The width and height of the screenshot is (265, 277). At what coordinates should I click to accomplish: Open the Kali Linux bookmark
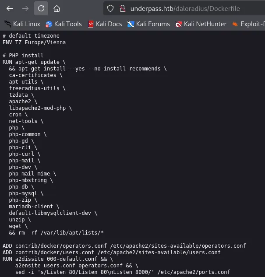coord(22,24)
